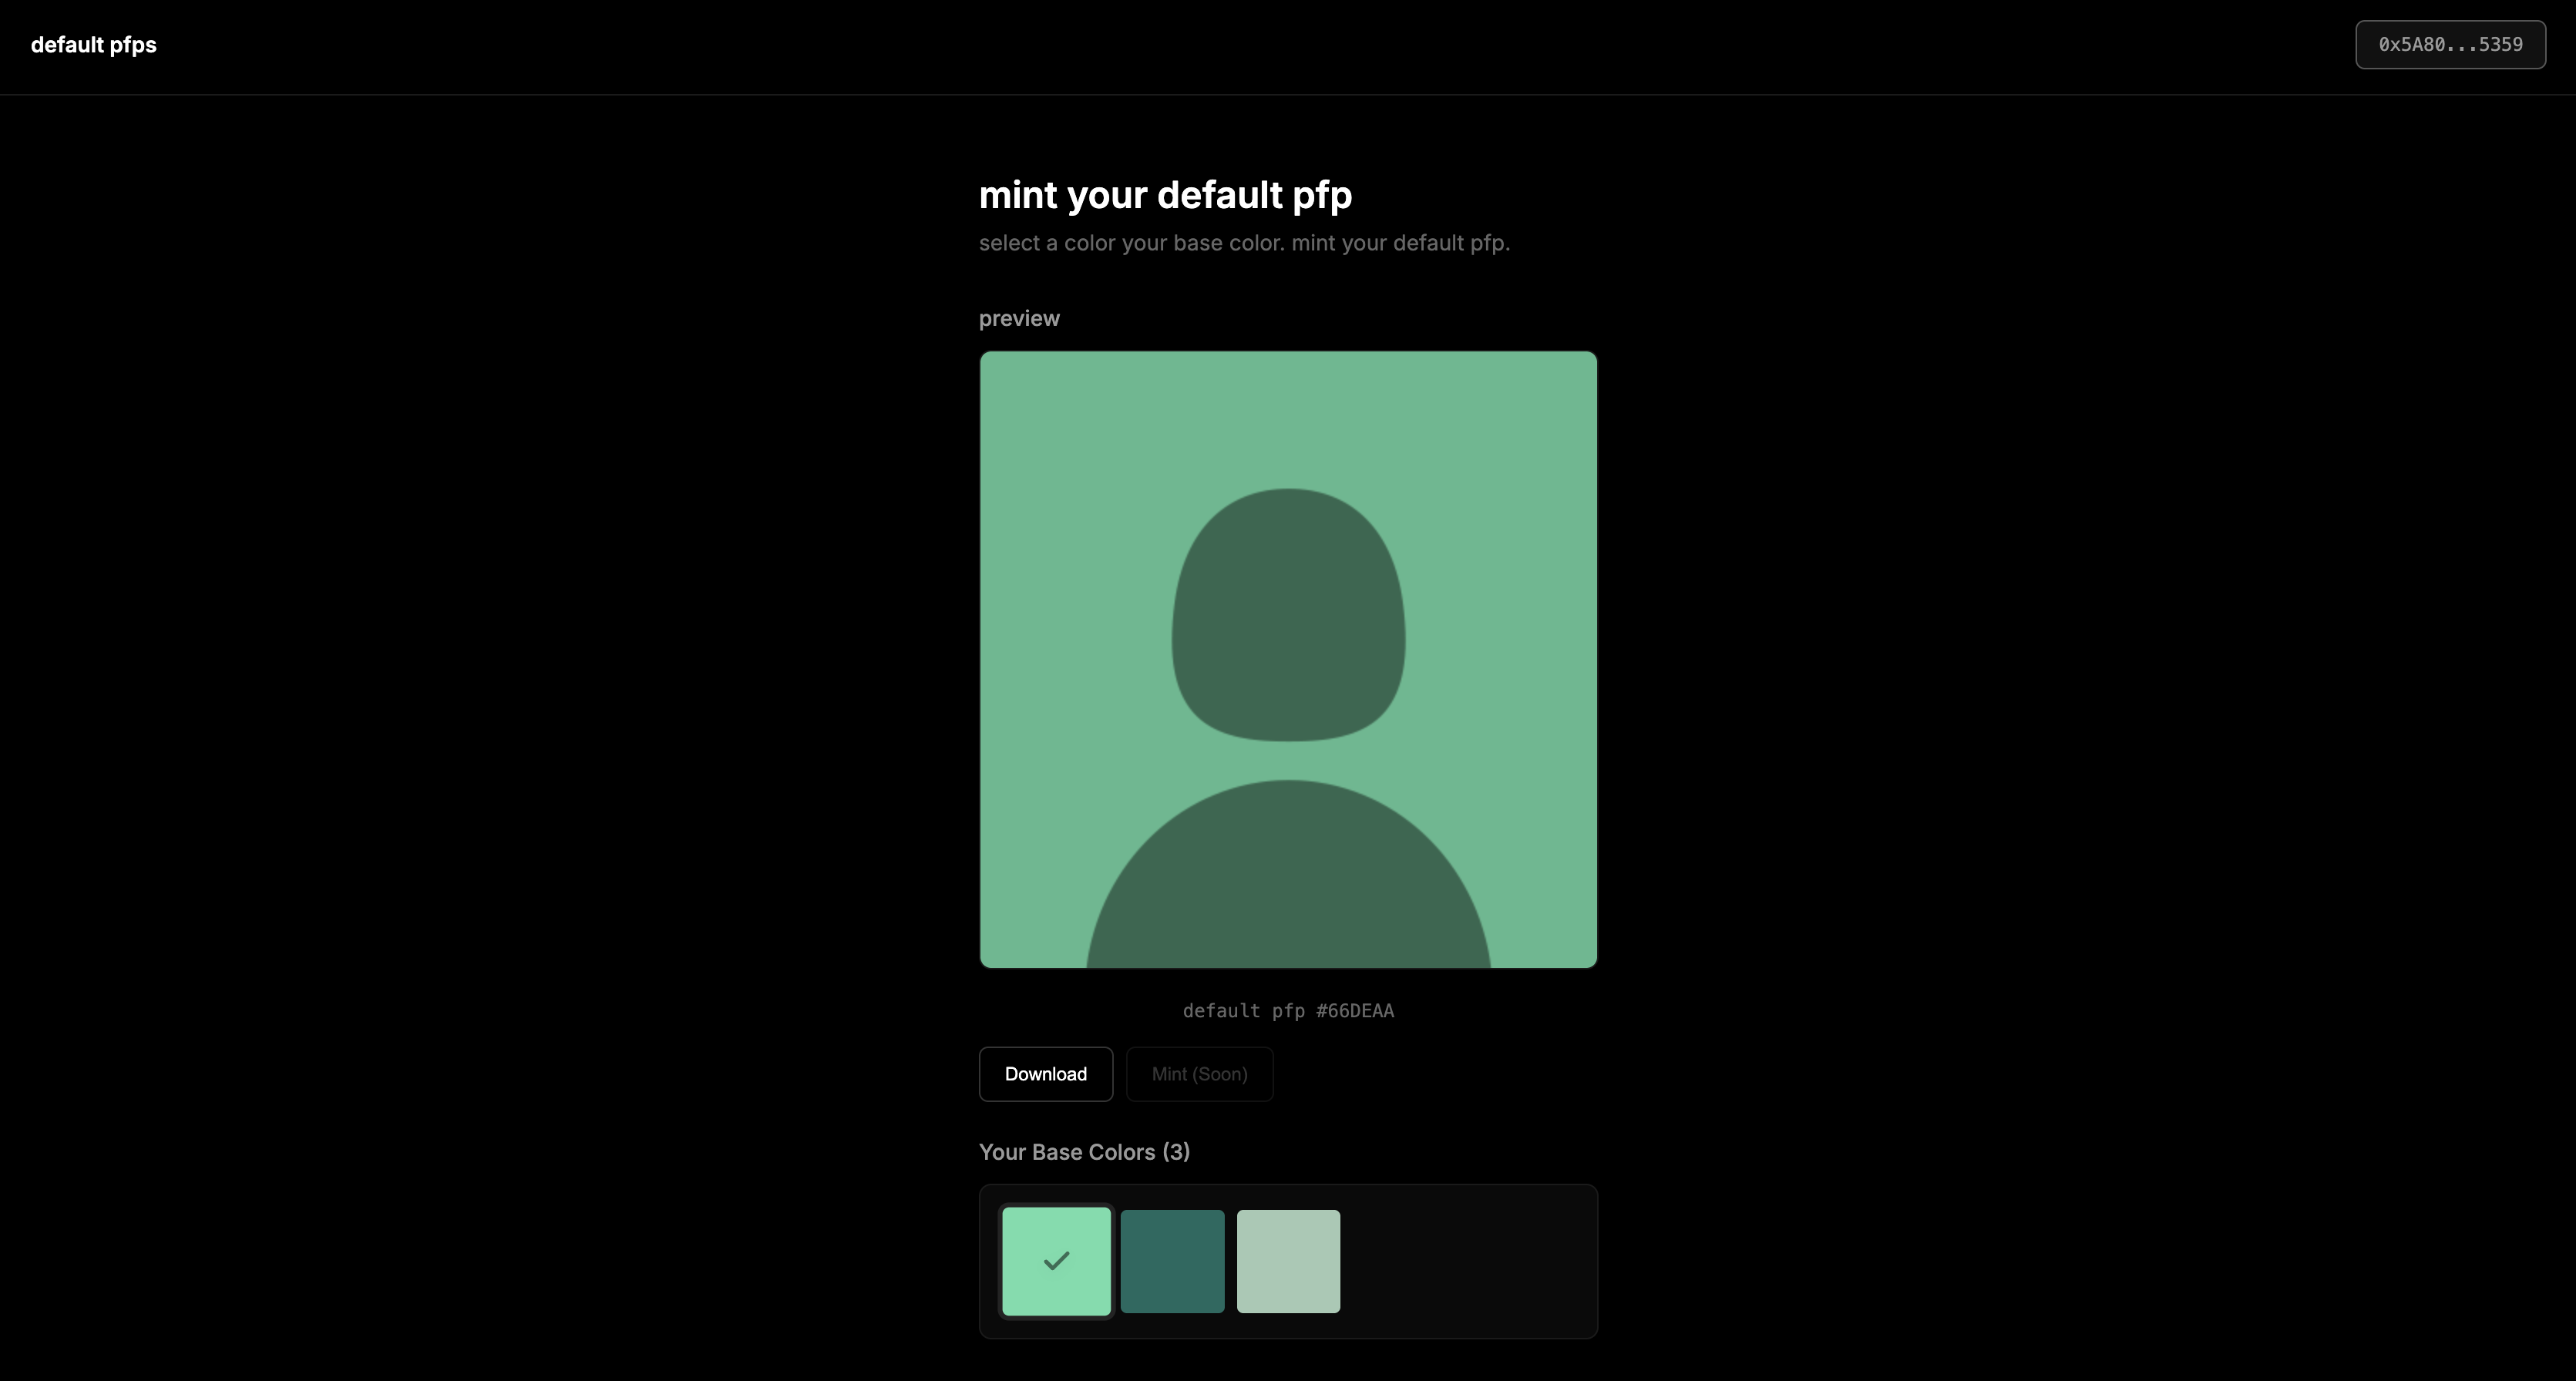The height and width of the screenshot is (1381, 2576).
Task: Click the Download button
Action: [1045, 1074]
